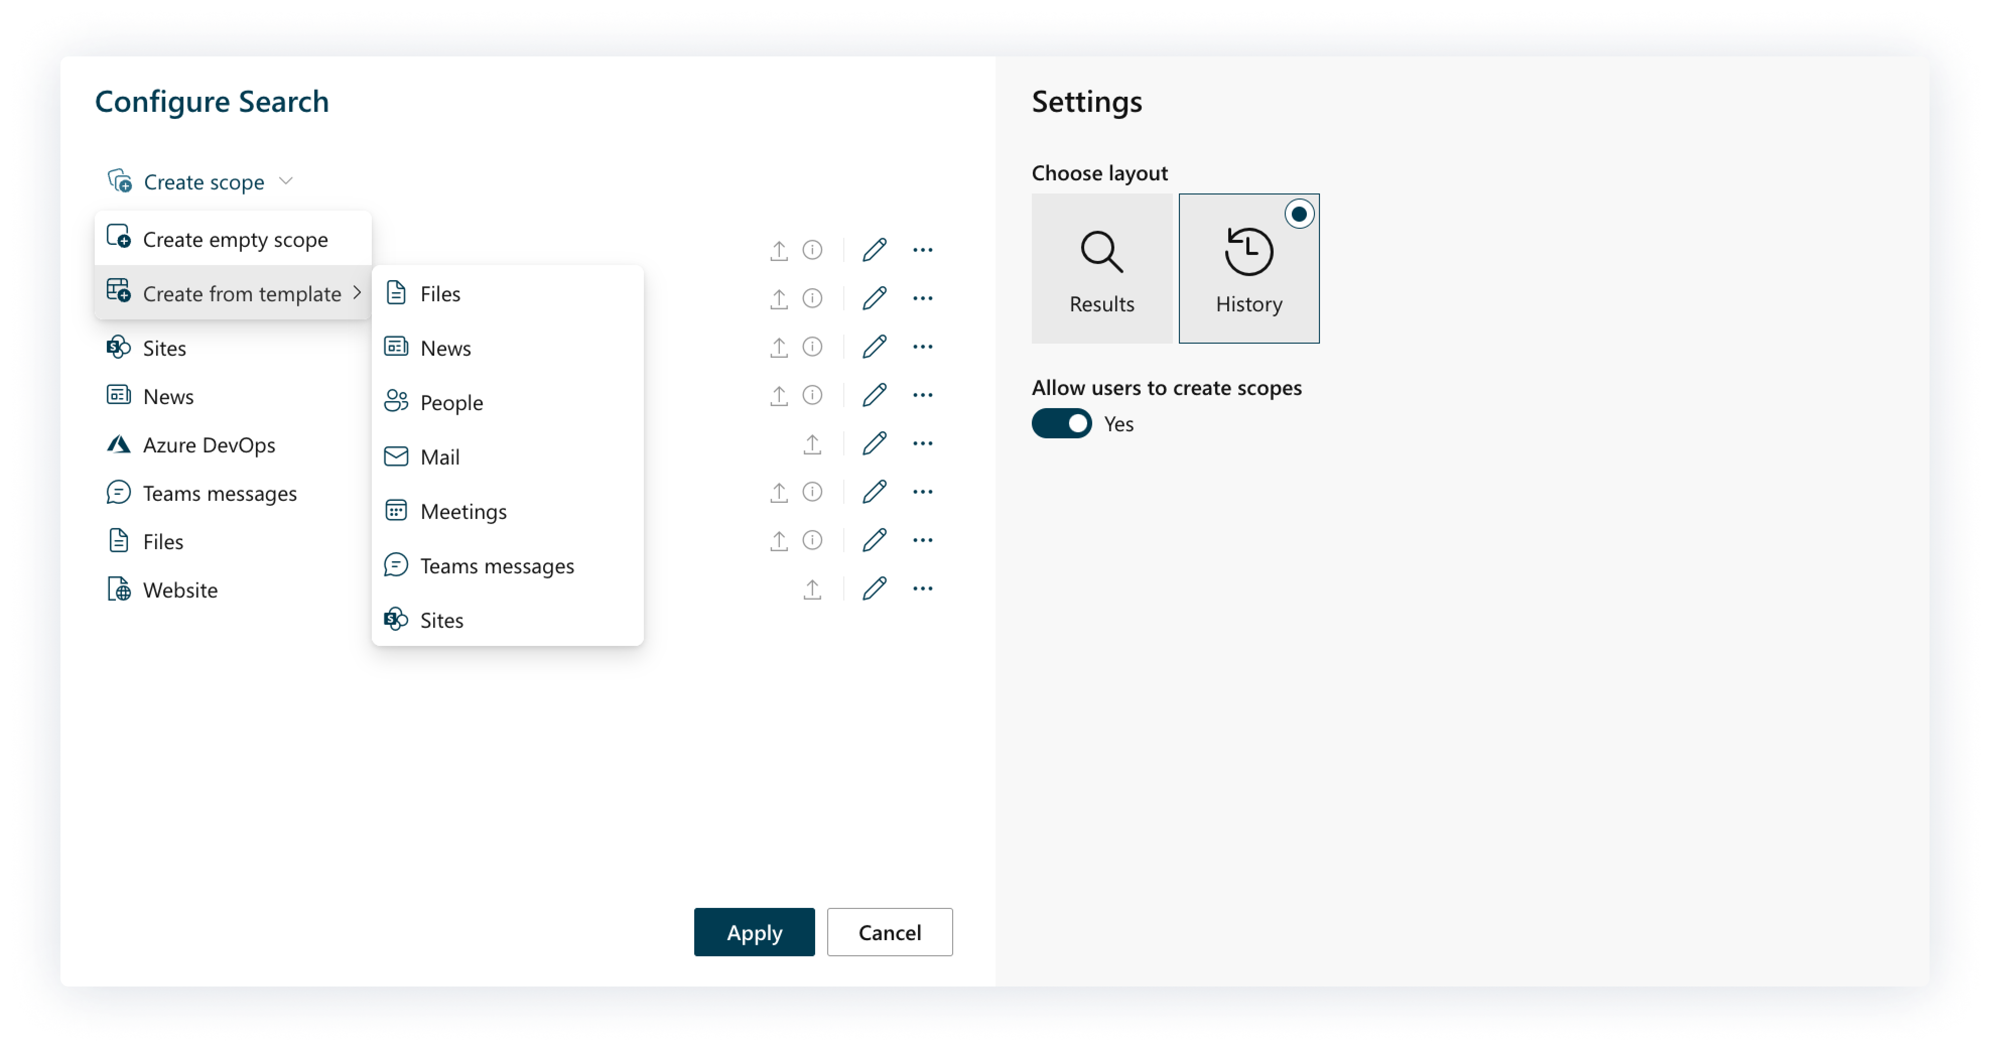Select the Azure DevOps scope in the list
This screenshot has height=1051, width=1990.
209,445
